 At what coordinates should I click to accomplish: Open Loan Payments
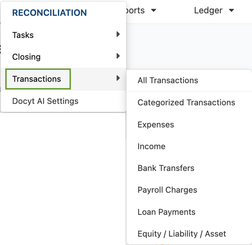coord(167,212)
